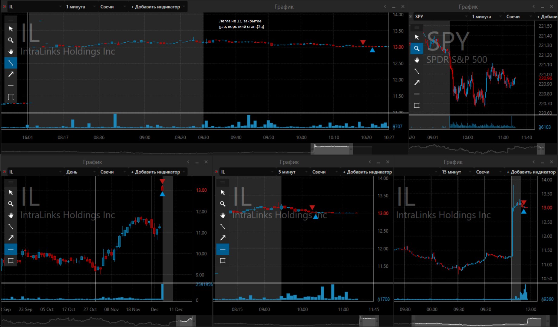
Task: Select pointer tool in top IL chart
Action: (x=11, y=29)
